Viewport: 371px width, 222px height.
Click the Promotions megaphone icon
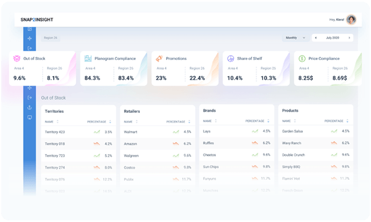pyautogui.click(x=159, y=58)
